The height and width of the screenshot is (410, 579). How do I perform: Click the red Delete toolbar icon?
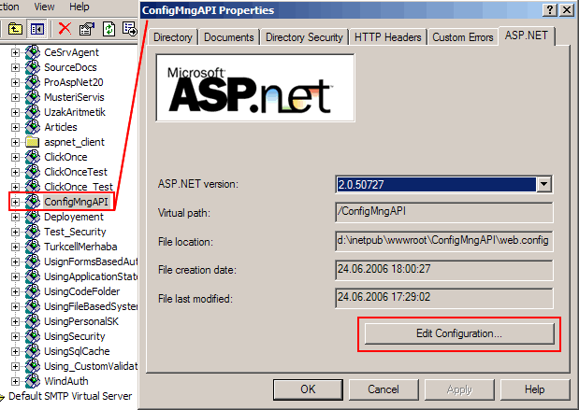(65, 29)
